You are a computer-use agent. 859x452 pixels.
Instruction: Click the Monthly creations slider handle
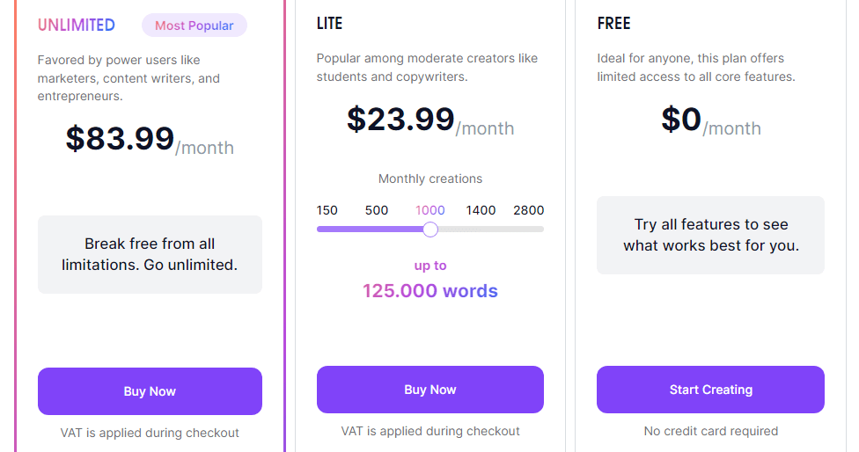[x=430, y=230]
